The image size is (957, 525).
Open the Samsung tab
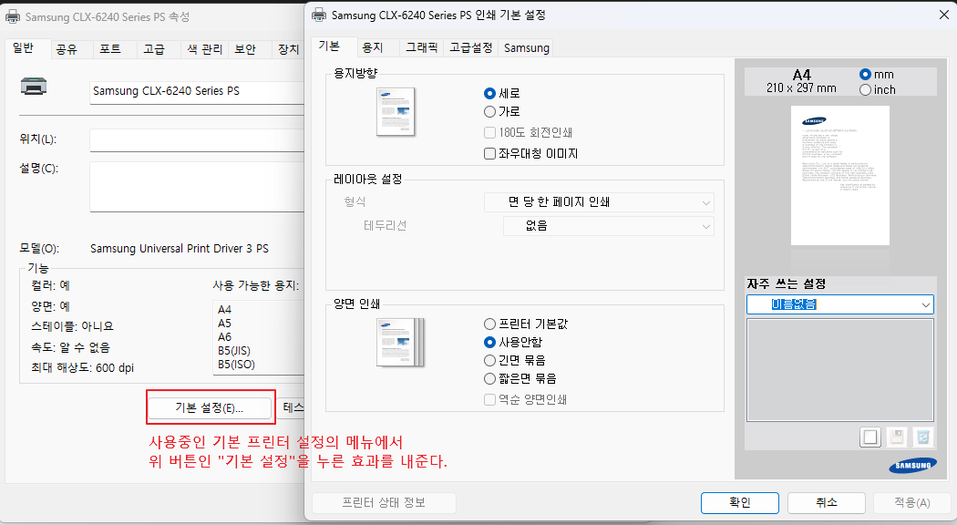pos(526,47)
